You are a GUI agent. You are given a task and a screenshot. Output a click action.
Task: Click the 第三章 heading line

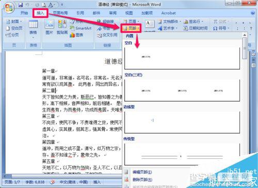(x=49, y=116)
